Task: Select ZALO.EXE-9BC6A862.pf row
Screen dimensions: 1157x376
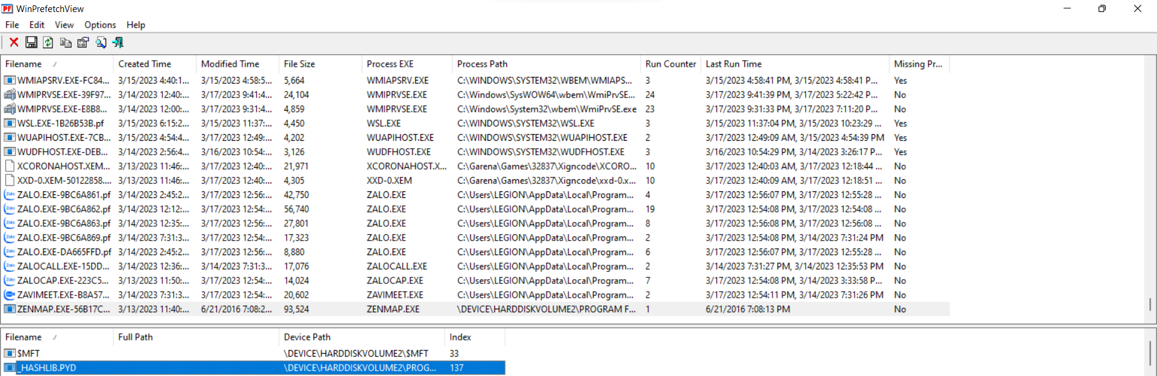Action: point(64,209)
